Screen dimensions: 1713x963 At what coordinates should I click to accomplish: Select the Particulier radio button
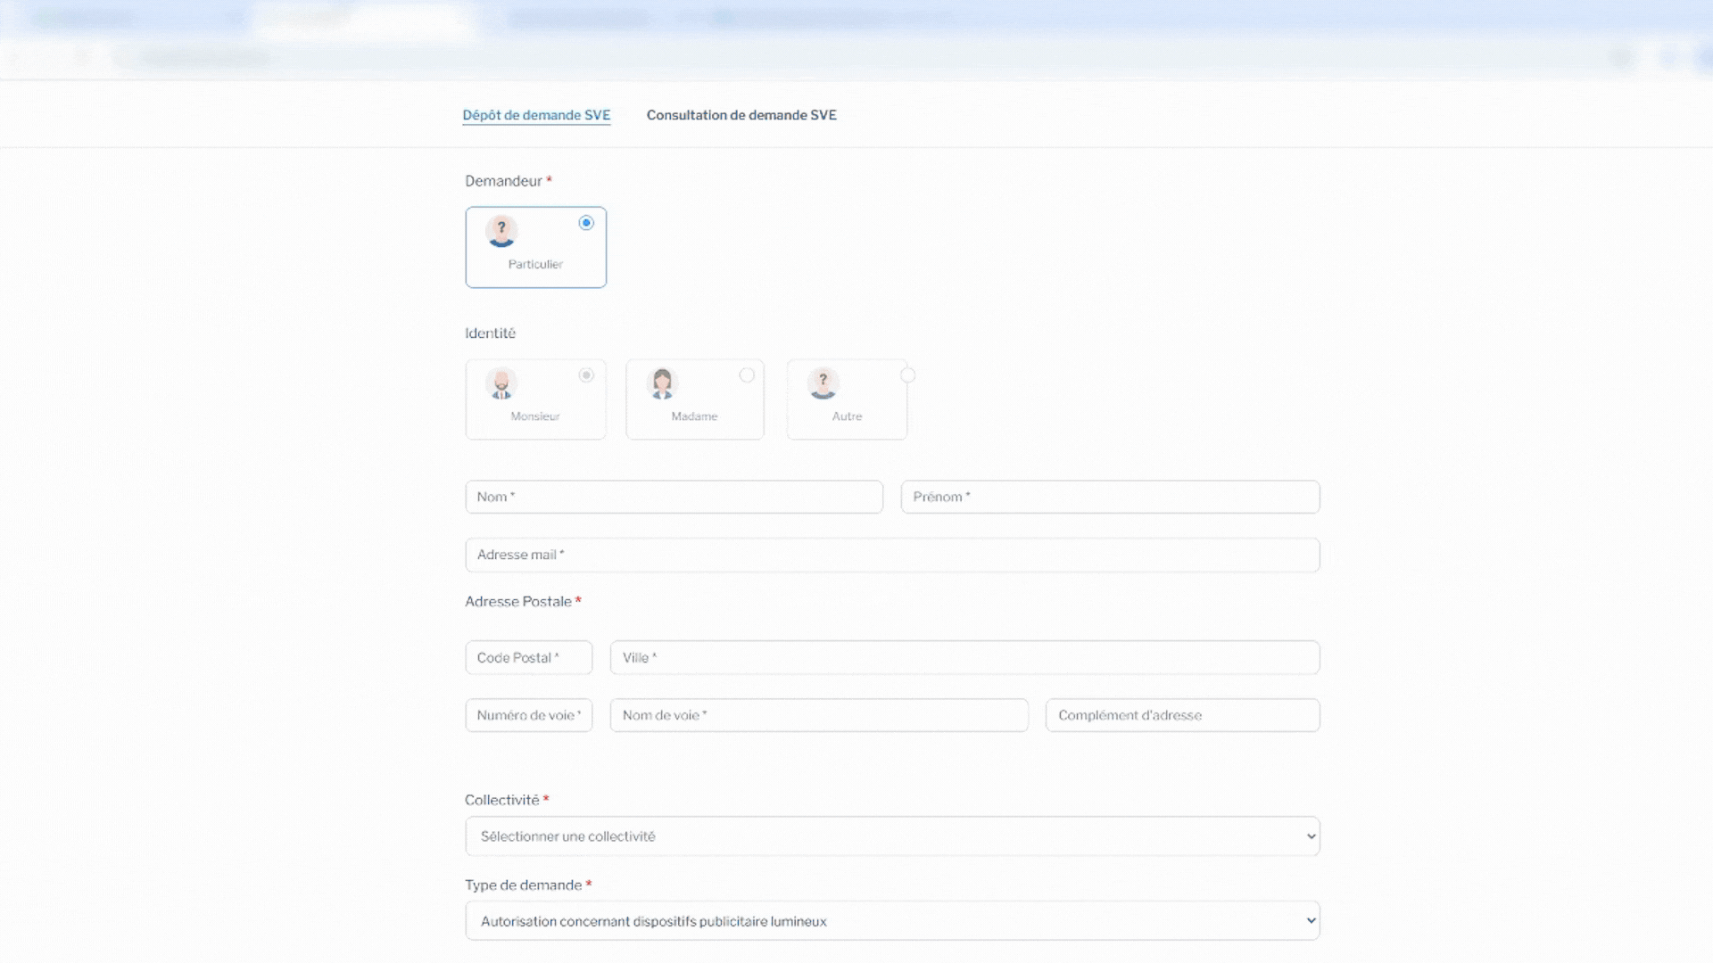(586, 223)
